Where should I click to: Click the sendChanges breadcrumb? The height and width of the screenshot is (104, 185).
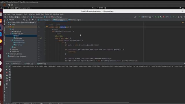coord(57,17)
